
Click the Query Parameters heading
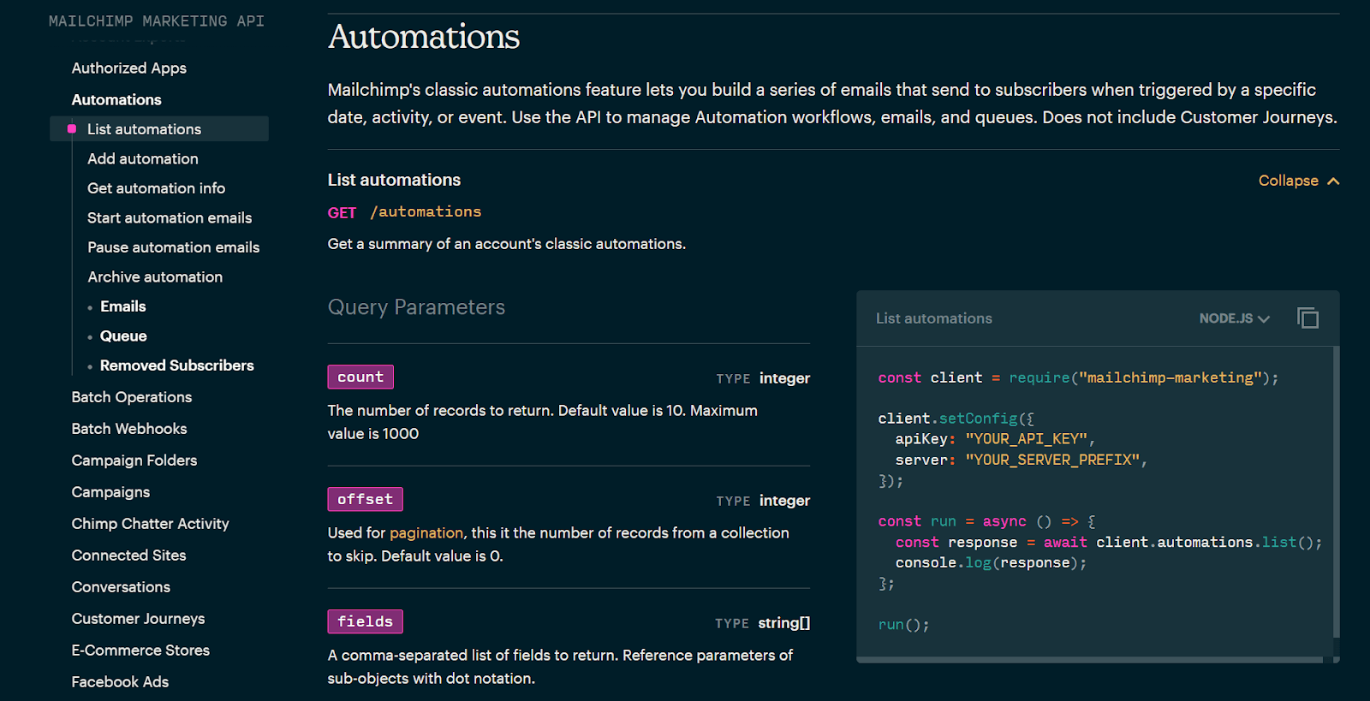416,307
